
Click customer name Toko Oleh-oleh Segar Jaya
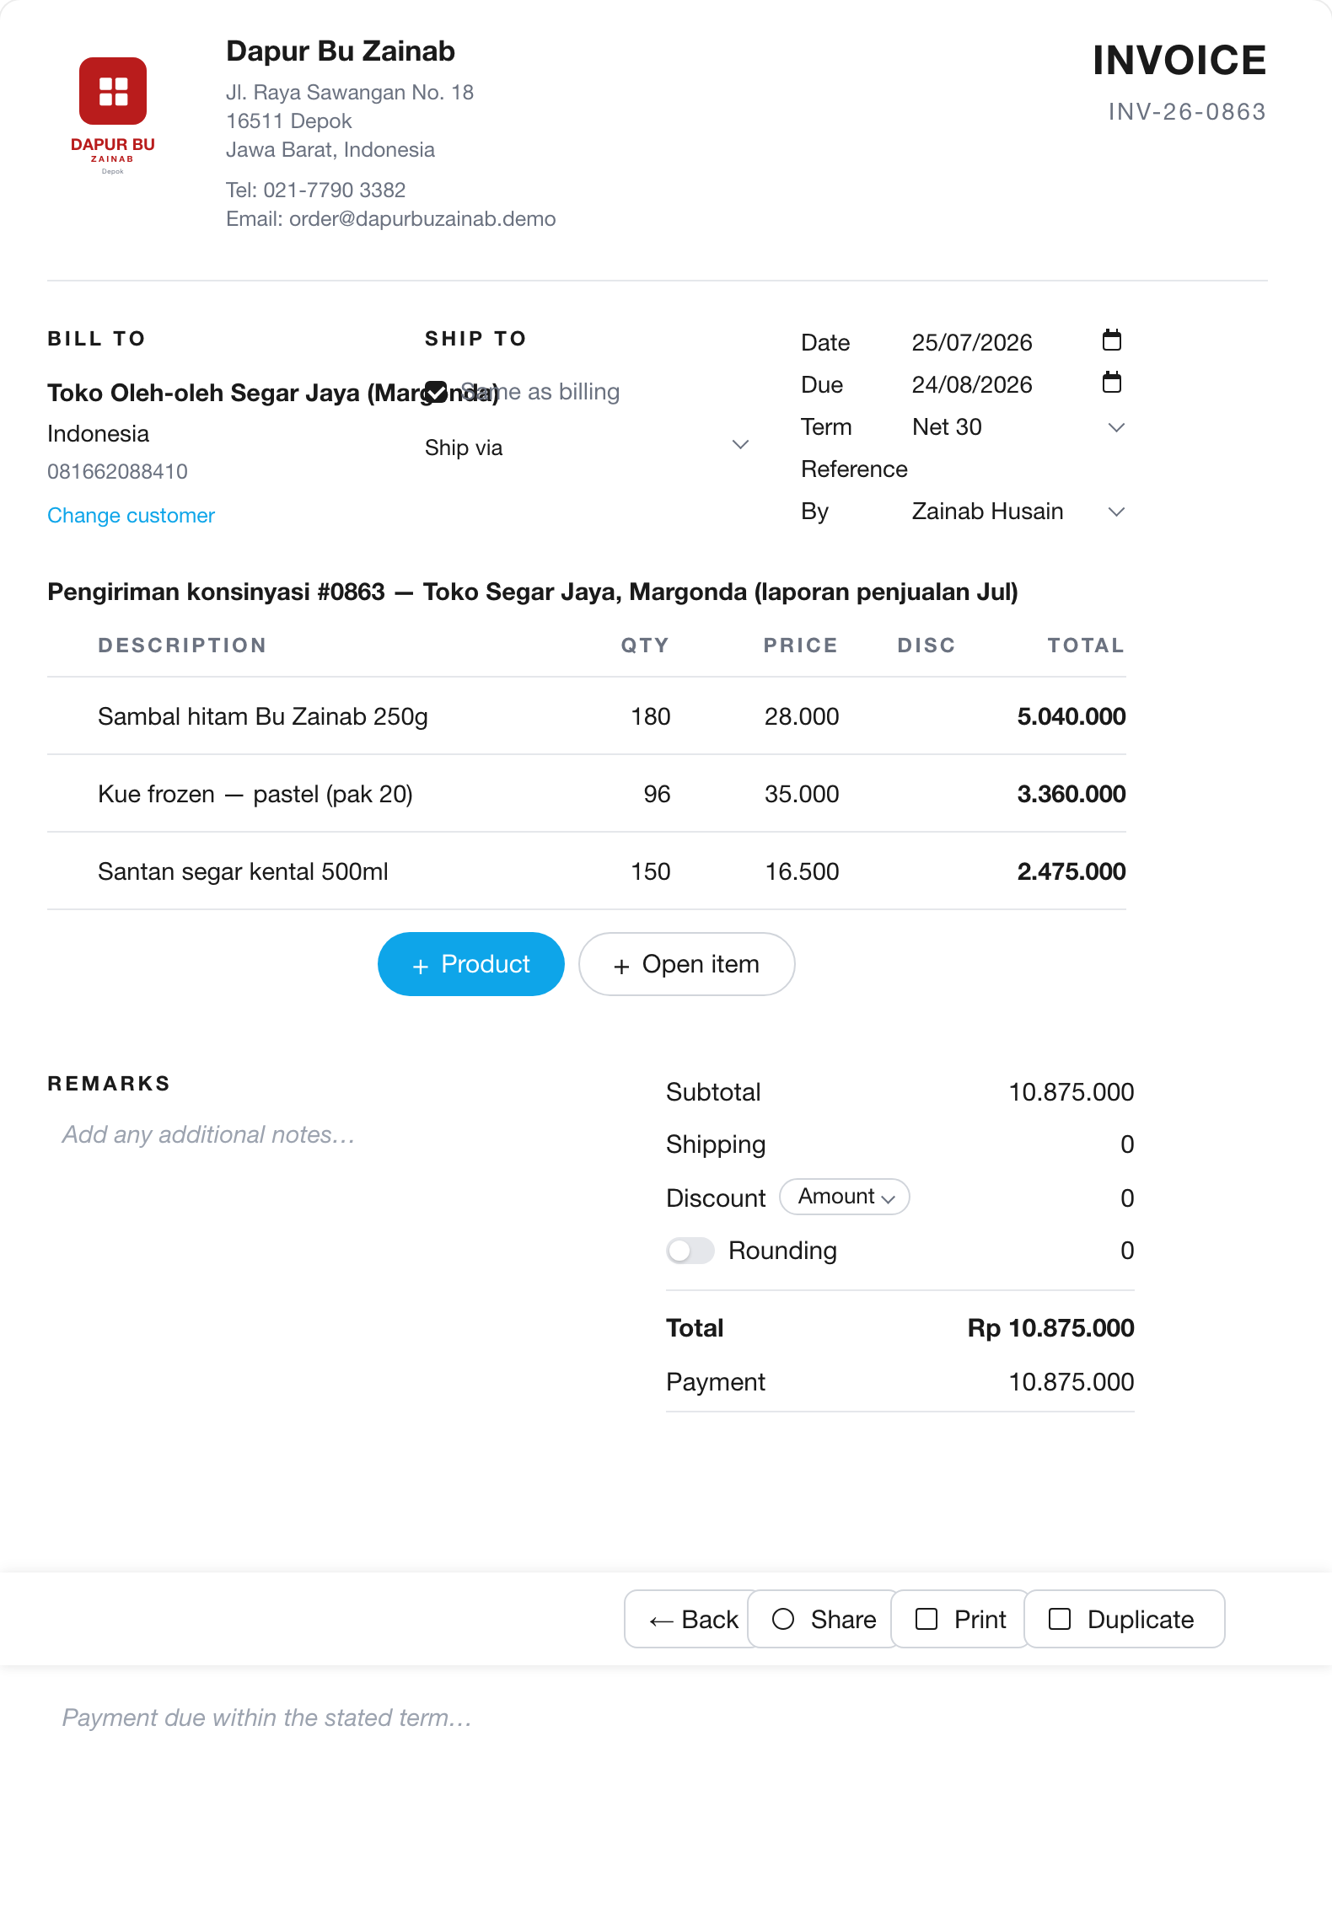(273, 393)
